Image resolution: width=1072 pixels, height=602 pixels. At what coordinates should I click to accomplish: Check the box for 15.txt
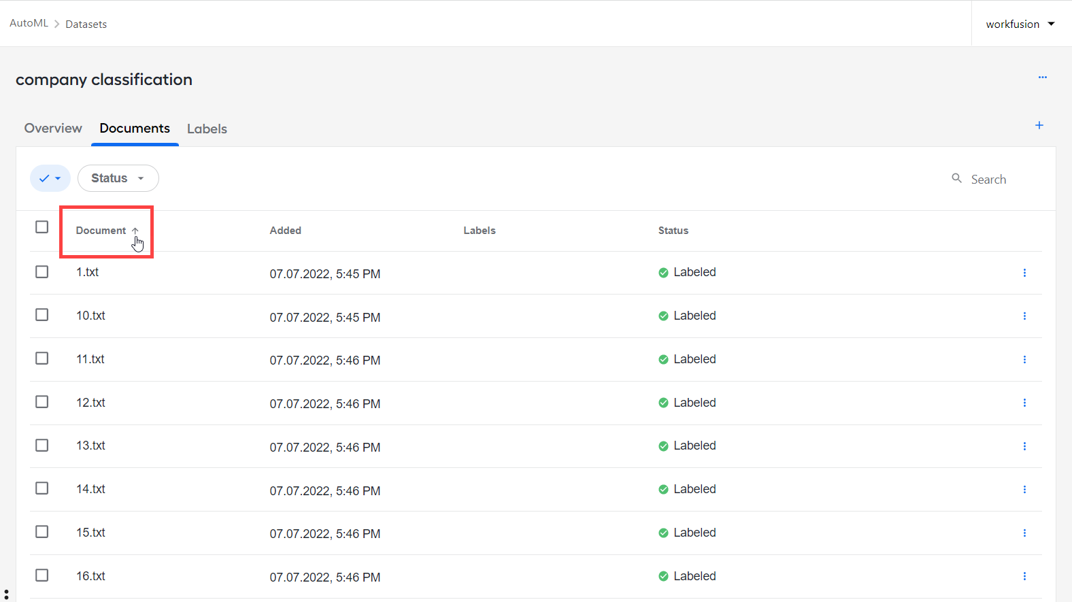click(42, 532)
